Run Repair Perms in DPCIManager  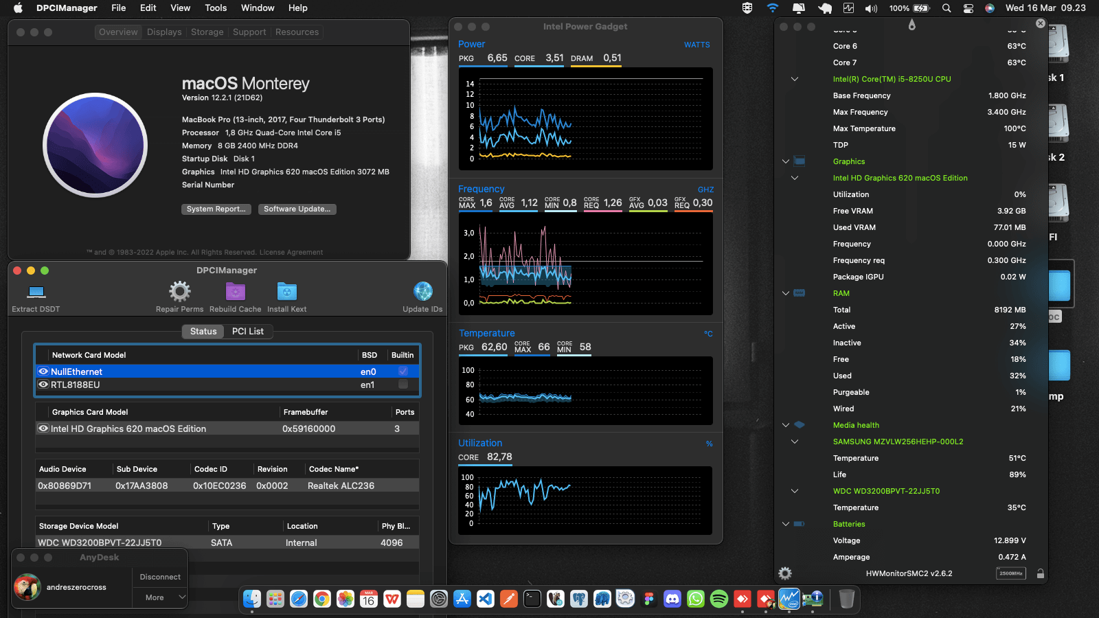coord(179,291)
